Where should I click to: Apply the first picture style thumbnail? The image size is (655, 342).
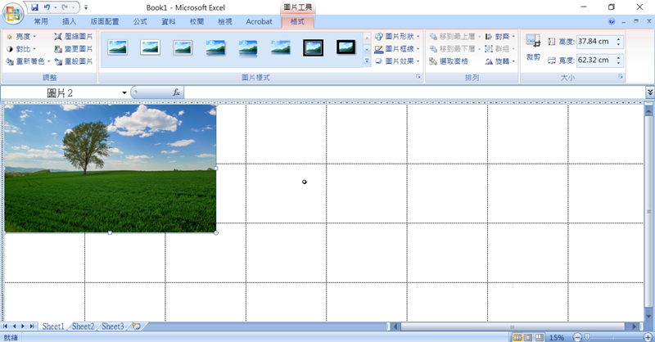(x=117, y=47)
